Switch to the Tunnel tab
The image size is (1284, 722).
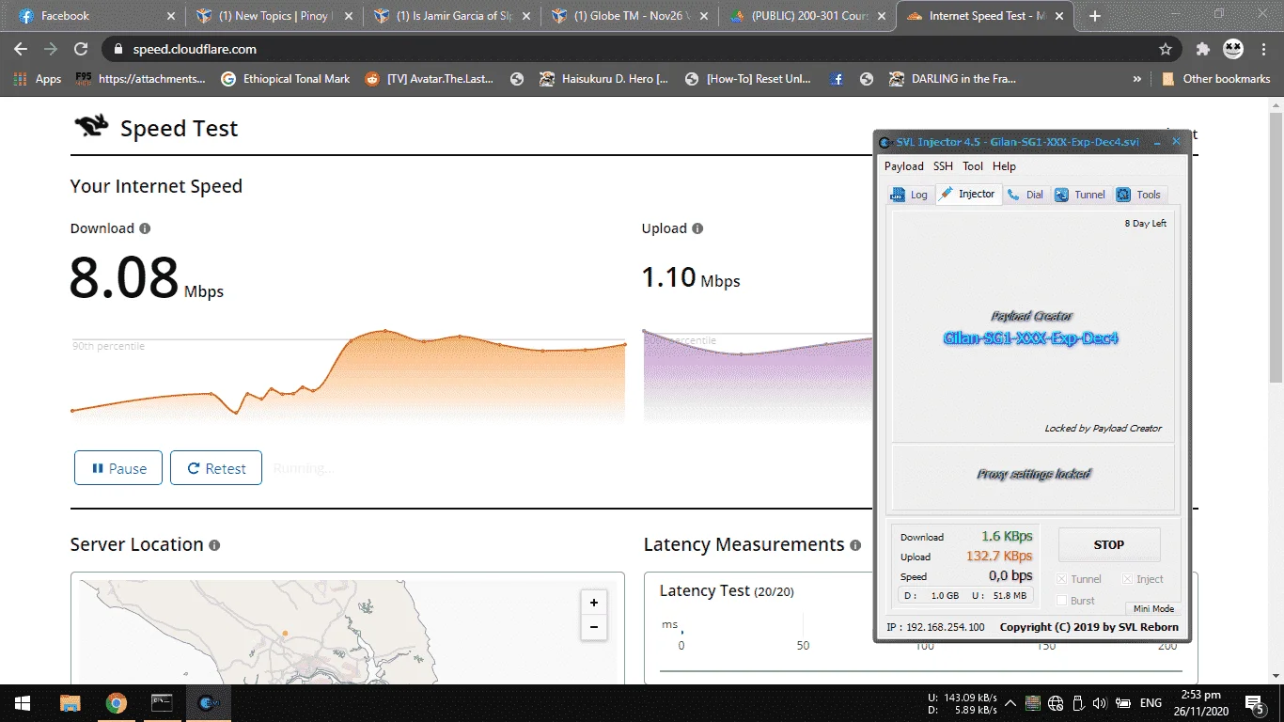[1080, 195]
